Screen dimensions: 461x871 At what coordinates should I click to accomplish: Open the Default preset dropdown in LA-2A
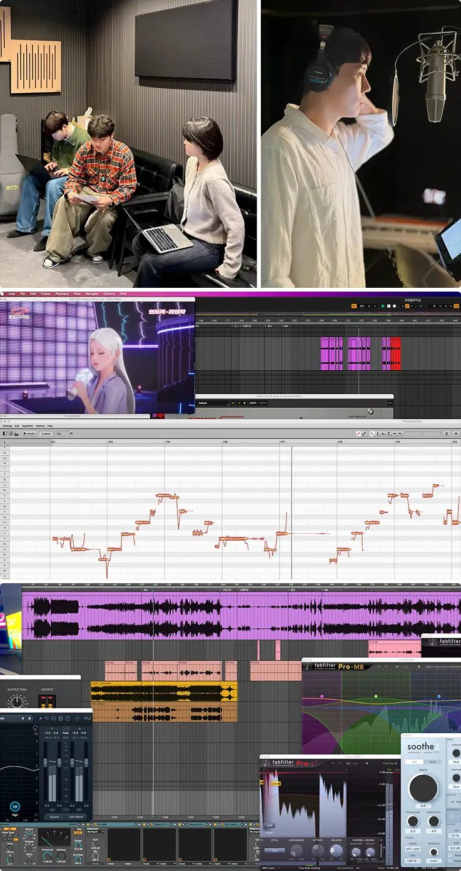214,403
